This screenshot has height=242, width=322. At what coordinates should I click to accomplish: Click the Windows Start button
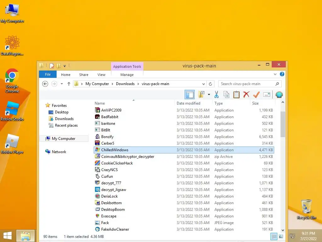pos(8,236)
